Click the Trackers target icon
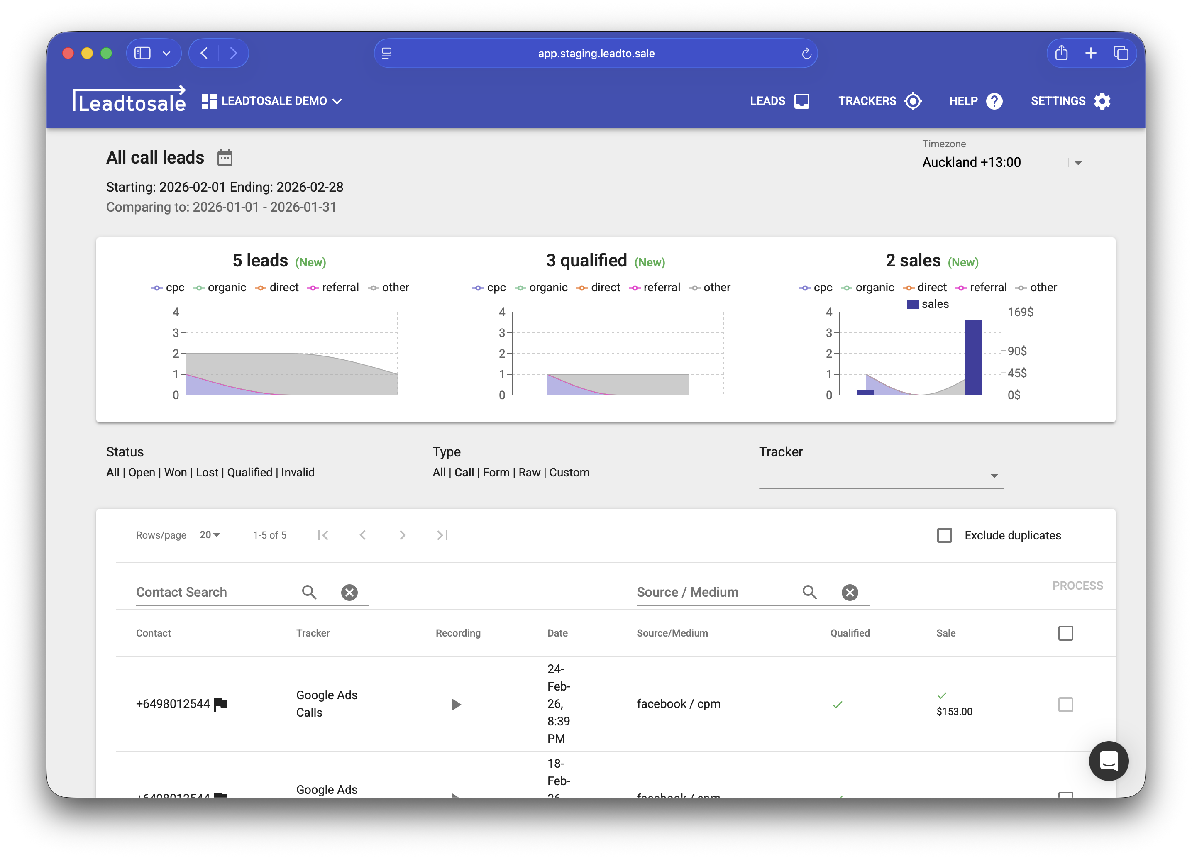1192x859 pixels. tap(913, 101)
